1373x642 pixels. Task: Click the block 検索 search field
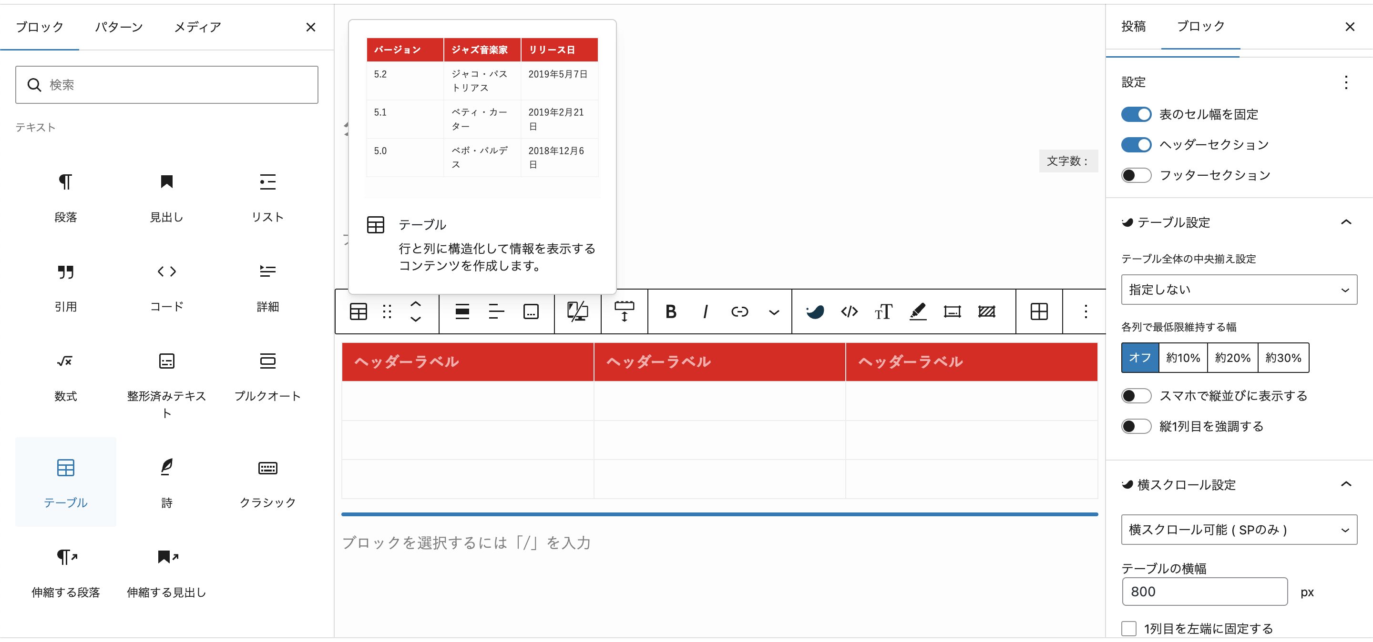[176, 85]
